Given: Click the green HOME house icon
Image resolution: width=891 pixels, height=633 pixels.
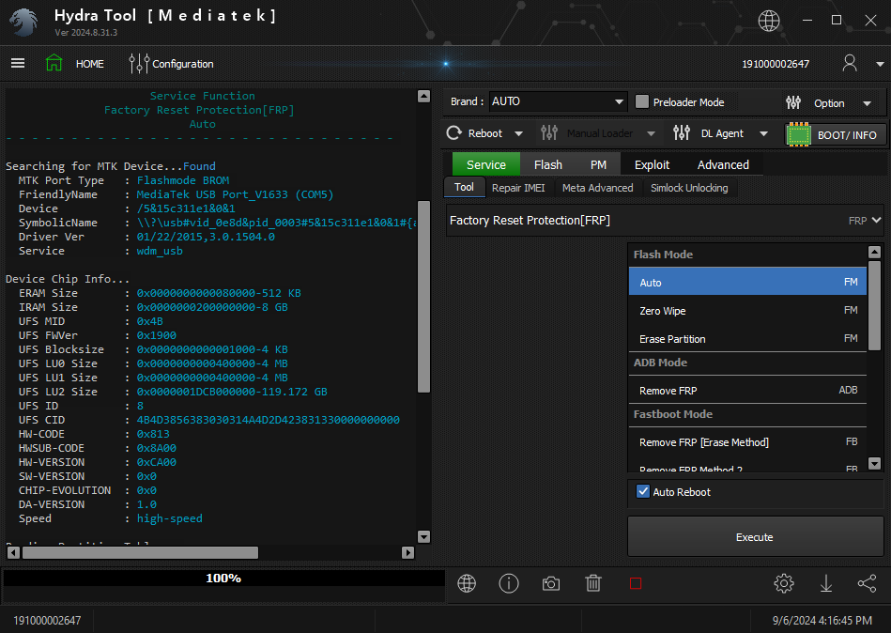Looking at the screenshot, I should point(54,63).
